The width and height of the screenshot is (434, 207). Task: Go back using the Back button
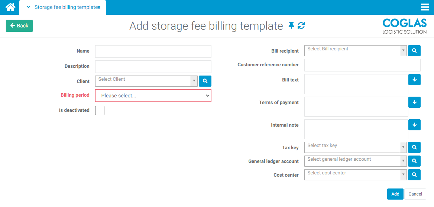[x=19, y=26]
